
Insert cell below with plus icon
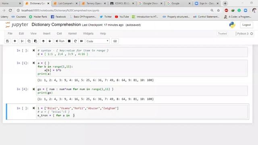click(x=15, y=41)
